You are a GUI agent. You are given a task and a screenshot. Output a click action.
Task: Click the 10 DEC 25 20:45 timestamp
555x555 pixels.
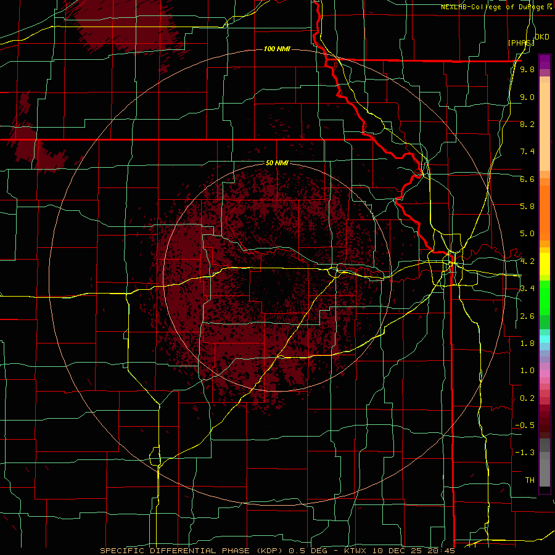[413, 551]
